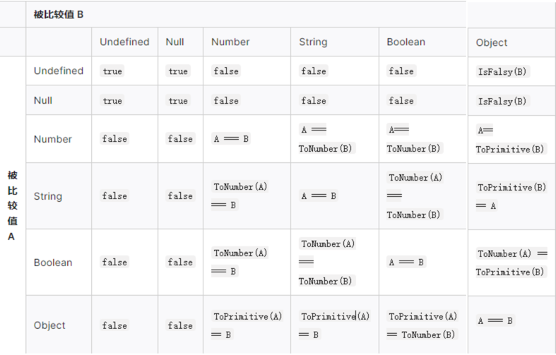Click IsFalsy(B) in the Undefined row
Viewport: 556px width, 355px height.
[x=502, y=71]
